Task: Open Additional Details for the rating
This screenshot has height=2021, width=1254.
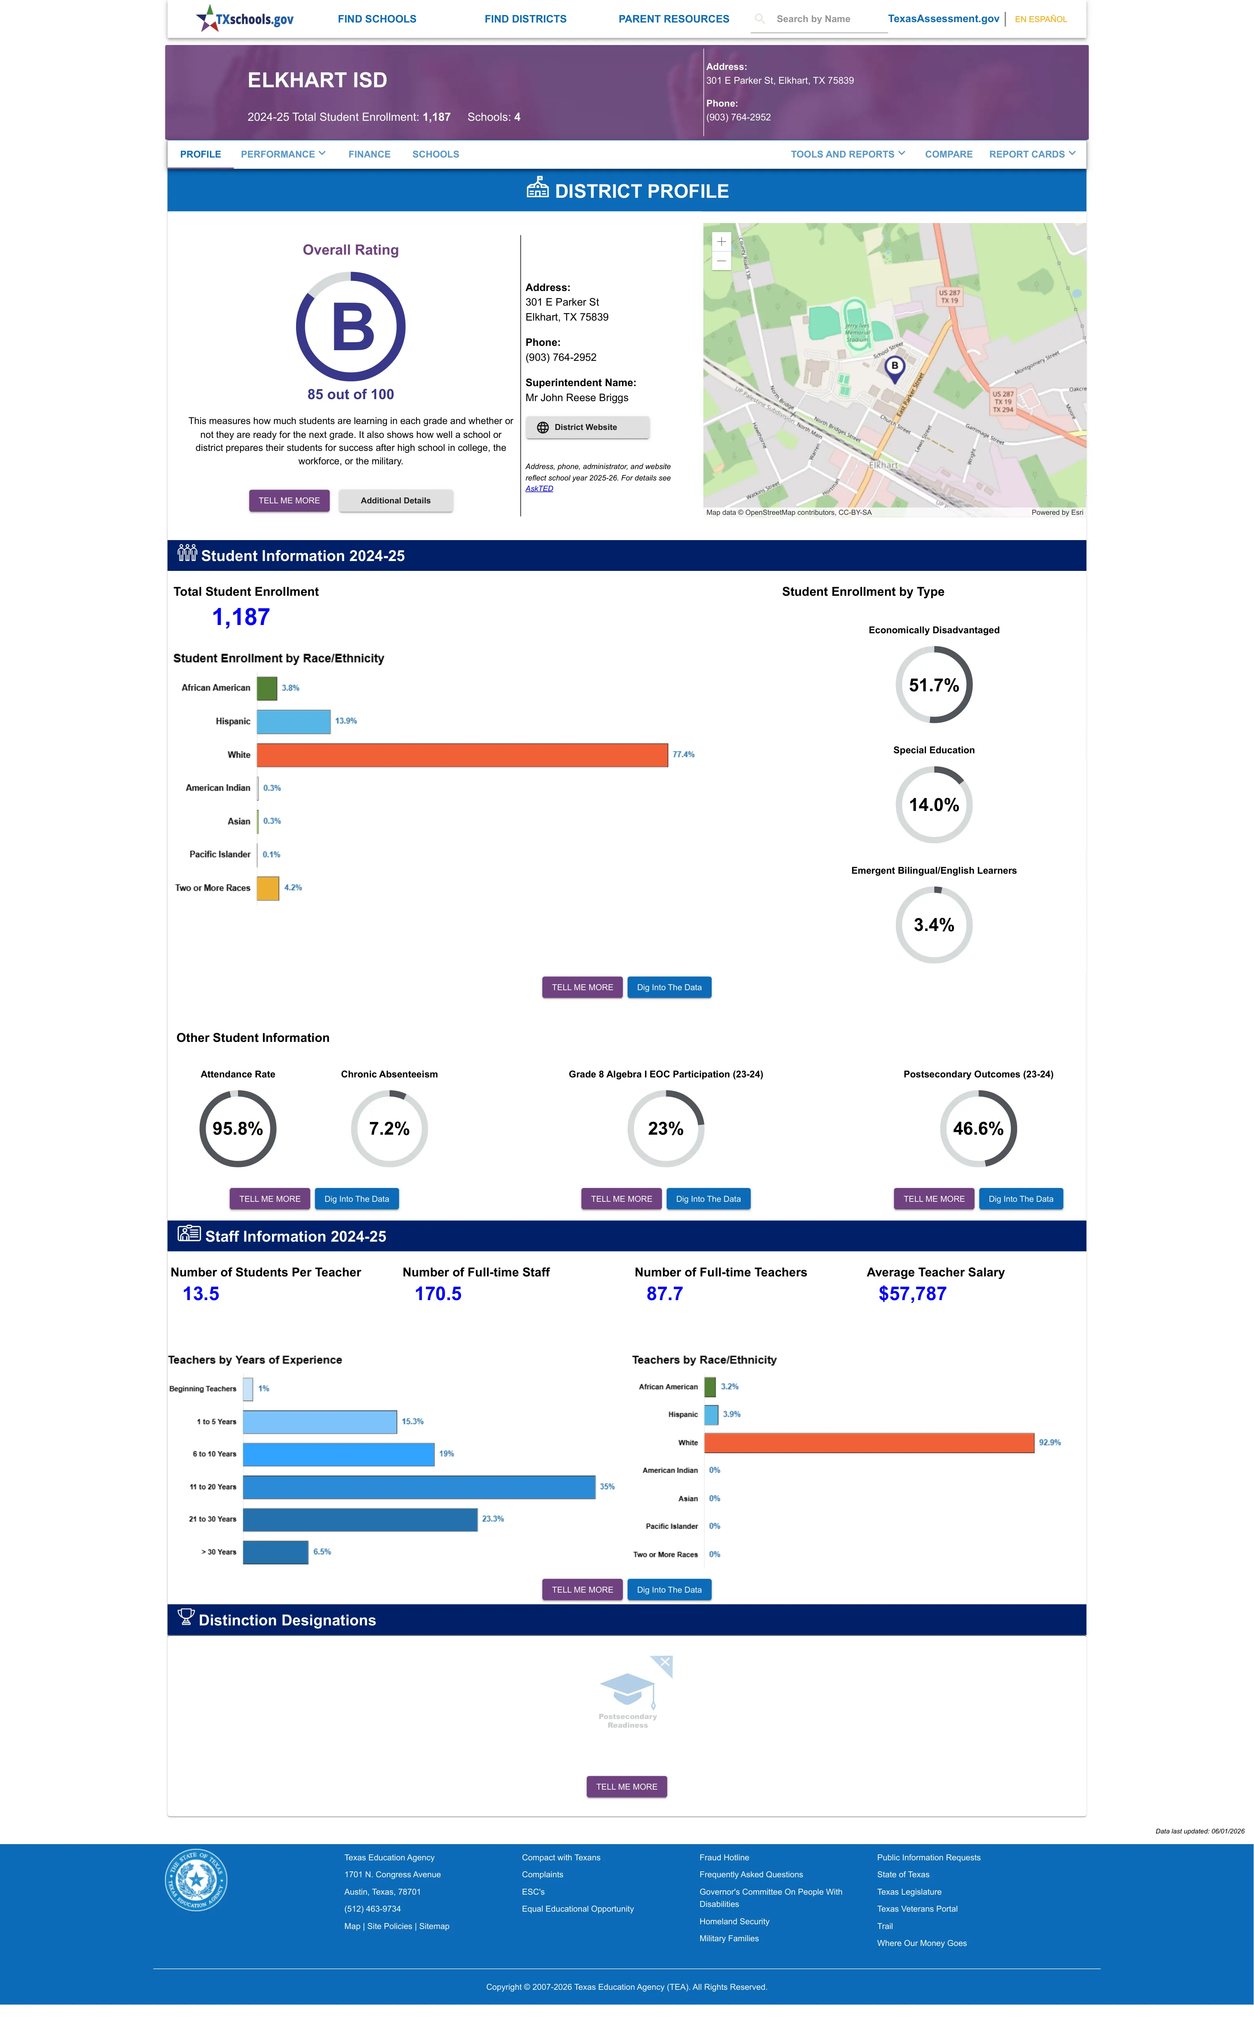Action: click(x=396, y=501)
